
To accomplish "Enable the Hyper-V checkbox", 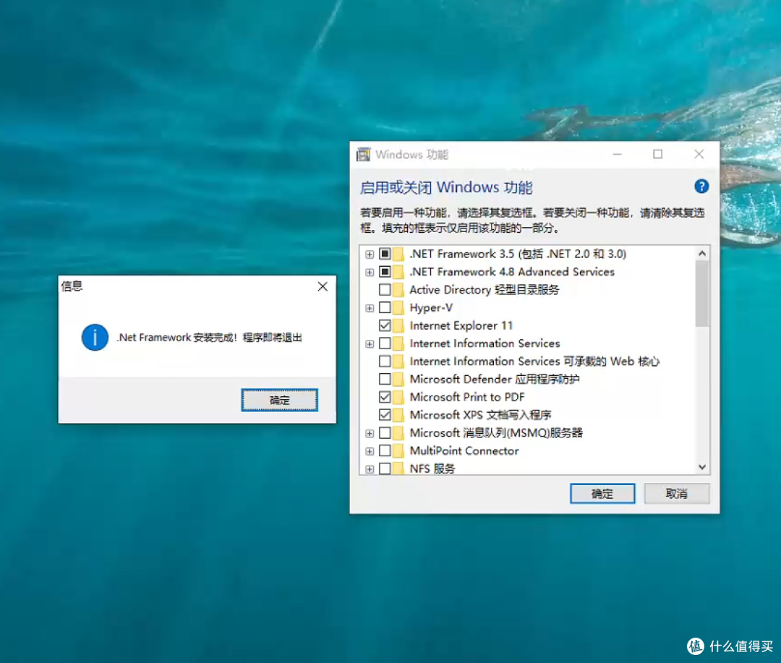I will click(x=385, y=307).
